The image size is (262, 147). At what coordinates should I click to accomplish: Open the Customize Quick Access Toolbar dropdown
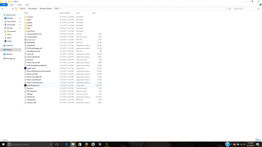pos(11,2)
